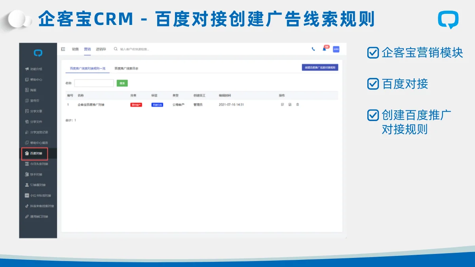
Task: Click the 2021-07-16 14:31 edit time
Action: click(231, 105)
